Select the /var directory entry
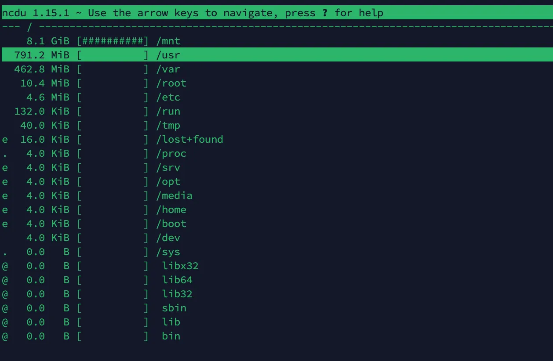Screen dimensions: 553x361 [x=168, y=69]
